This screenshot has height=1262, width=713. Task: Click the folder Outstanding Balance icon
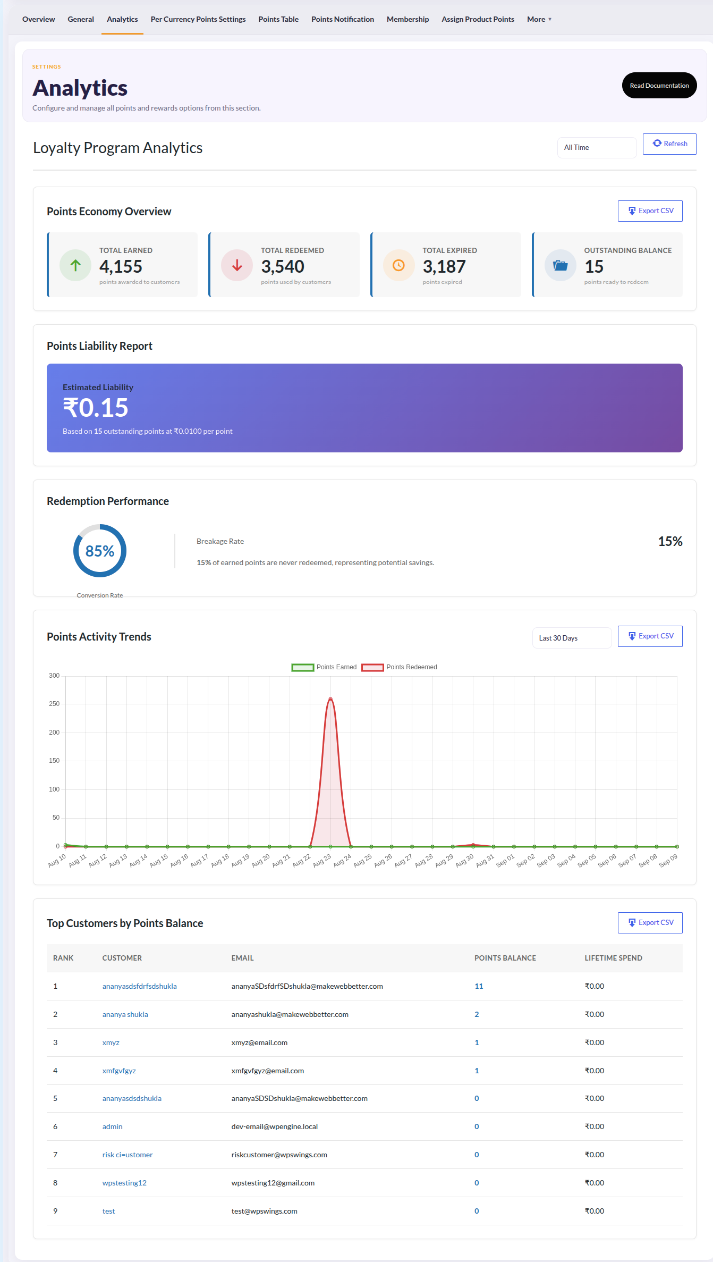tap(561, 265)
